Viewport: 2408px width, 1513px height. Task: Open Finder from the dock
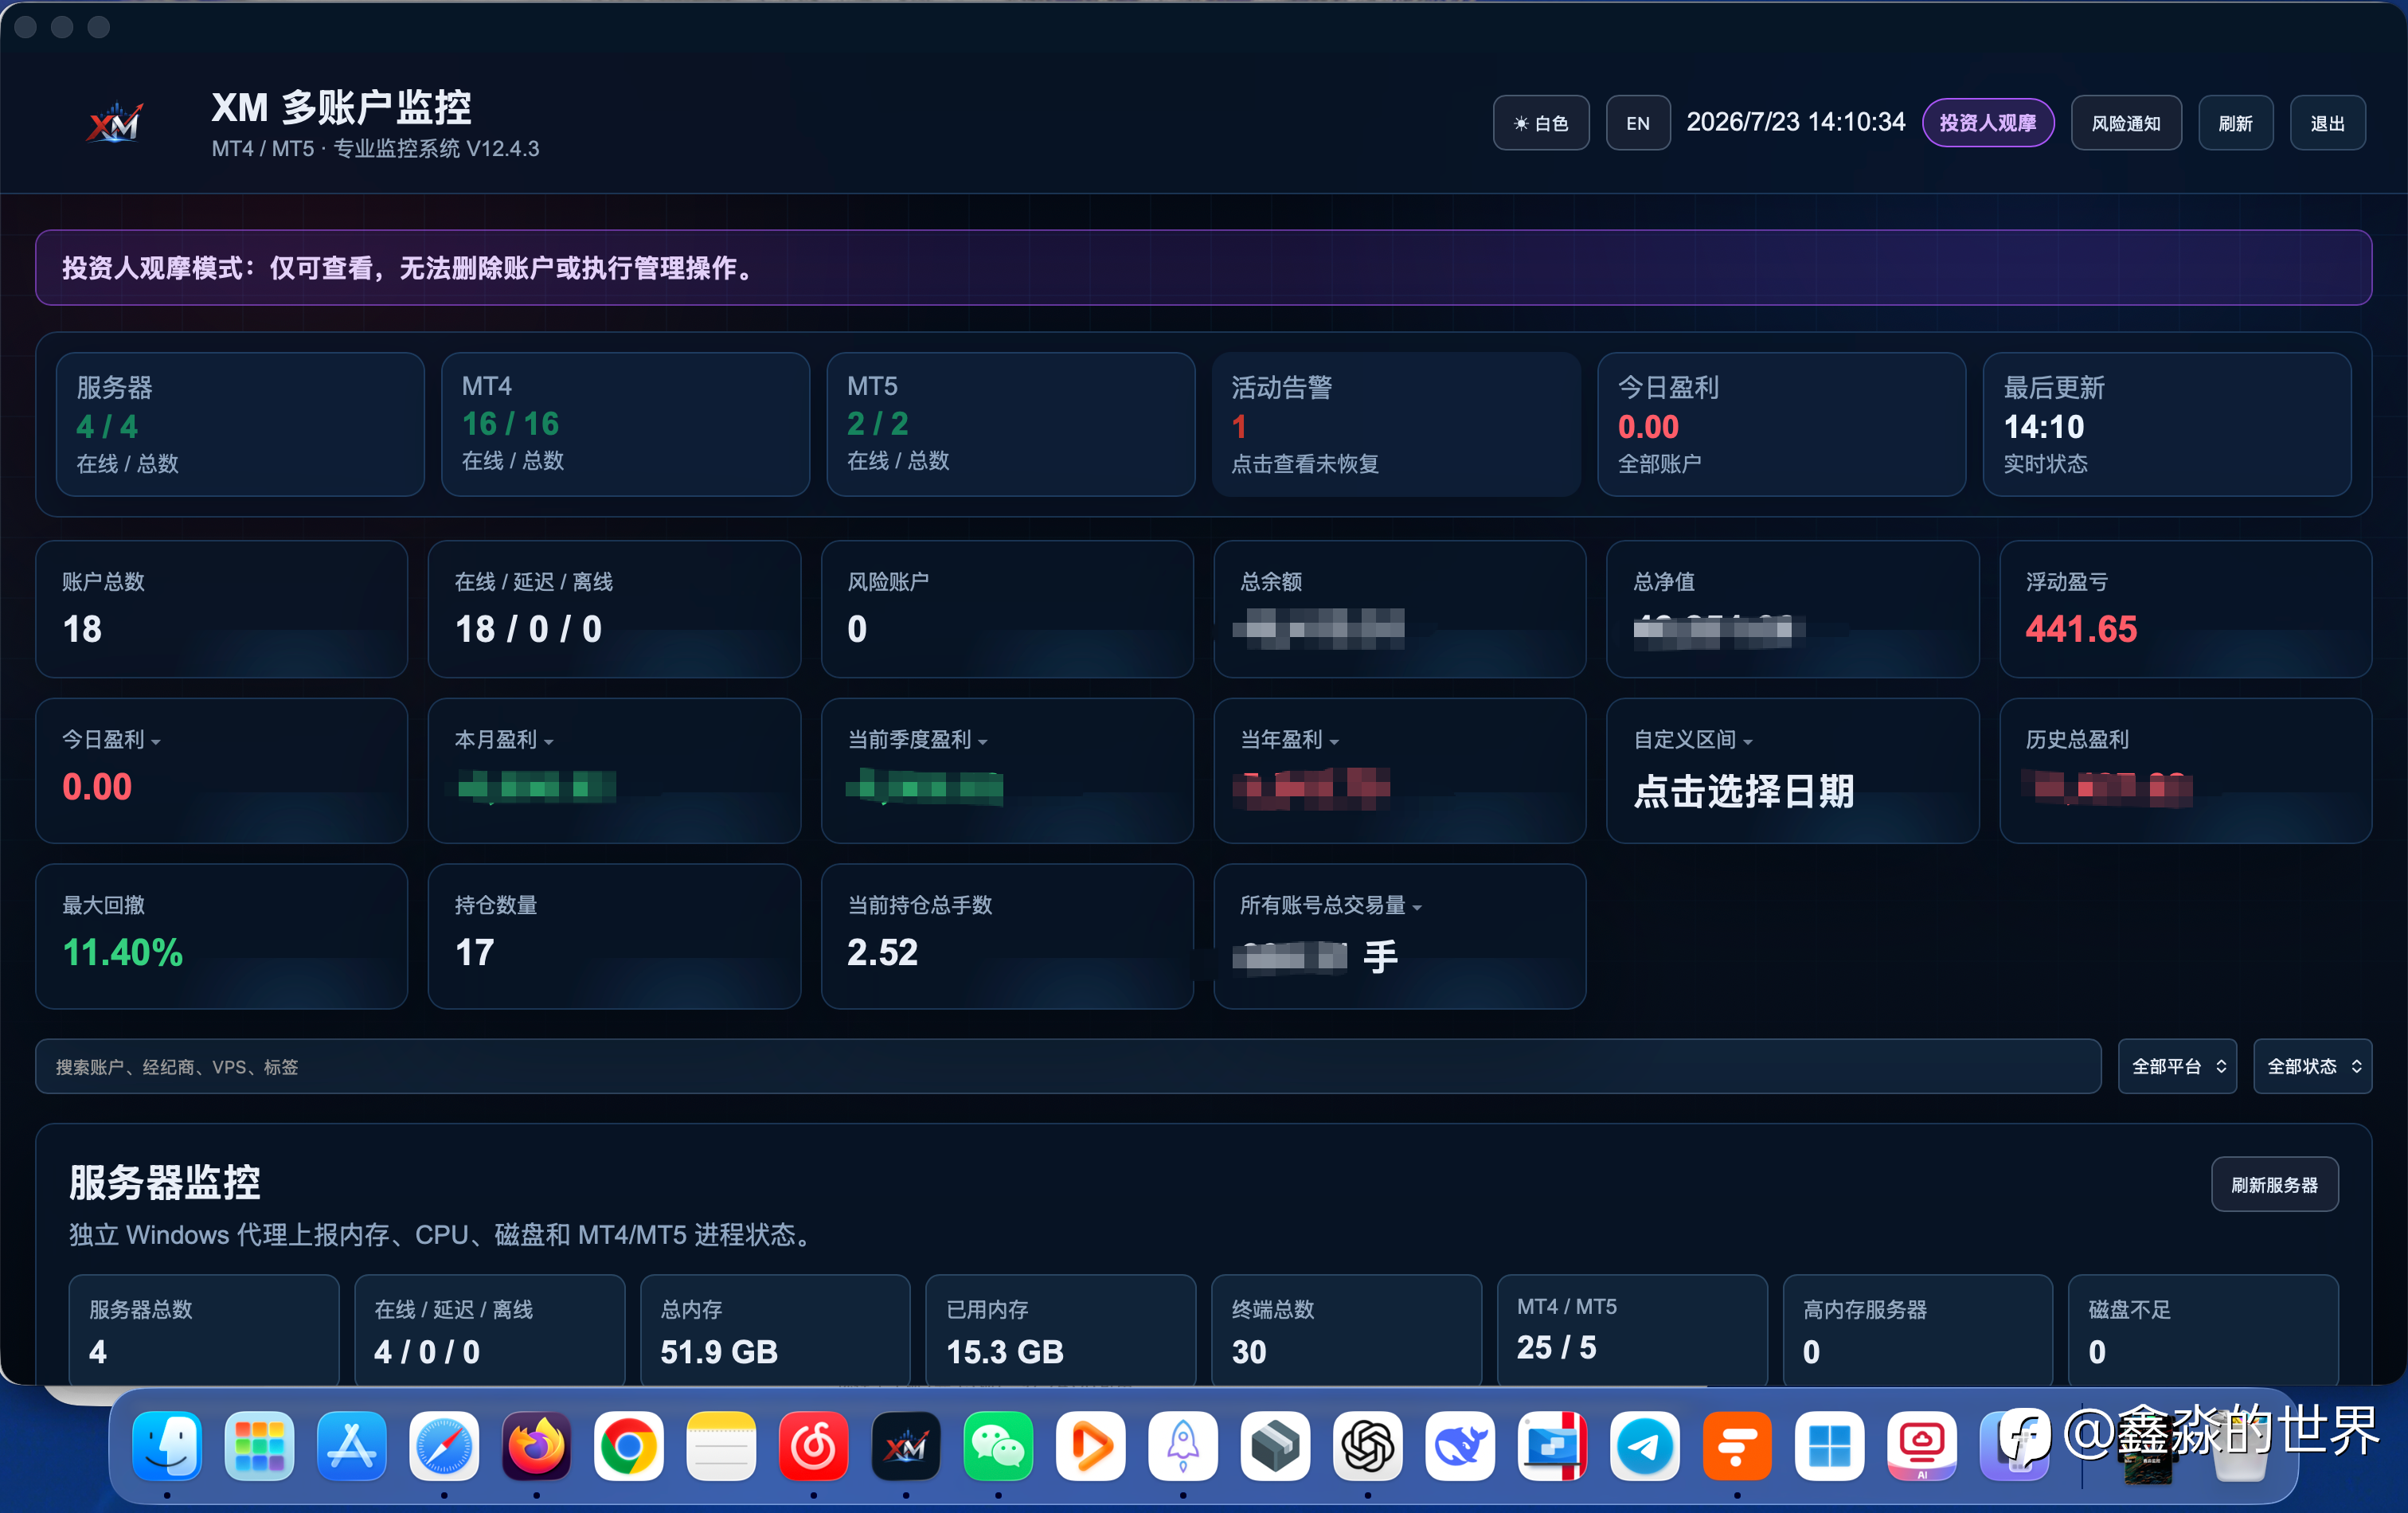point(167,1445)
